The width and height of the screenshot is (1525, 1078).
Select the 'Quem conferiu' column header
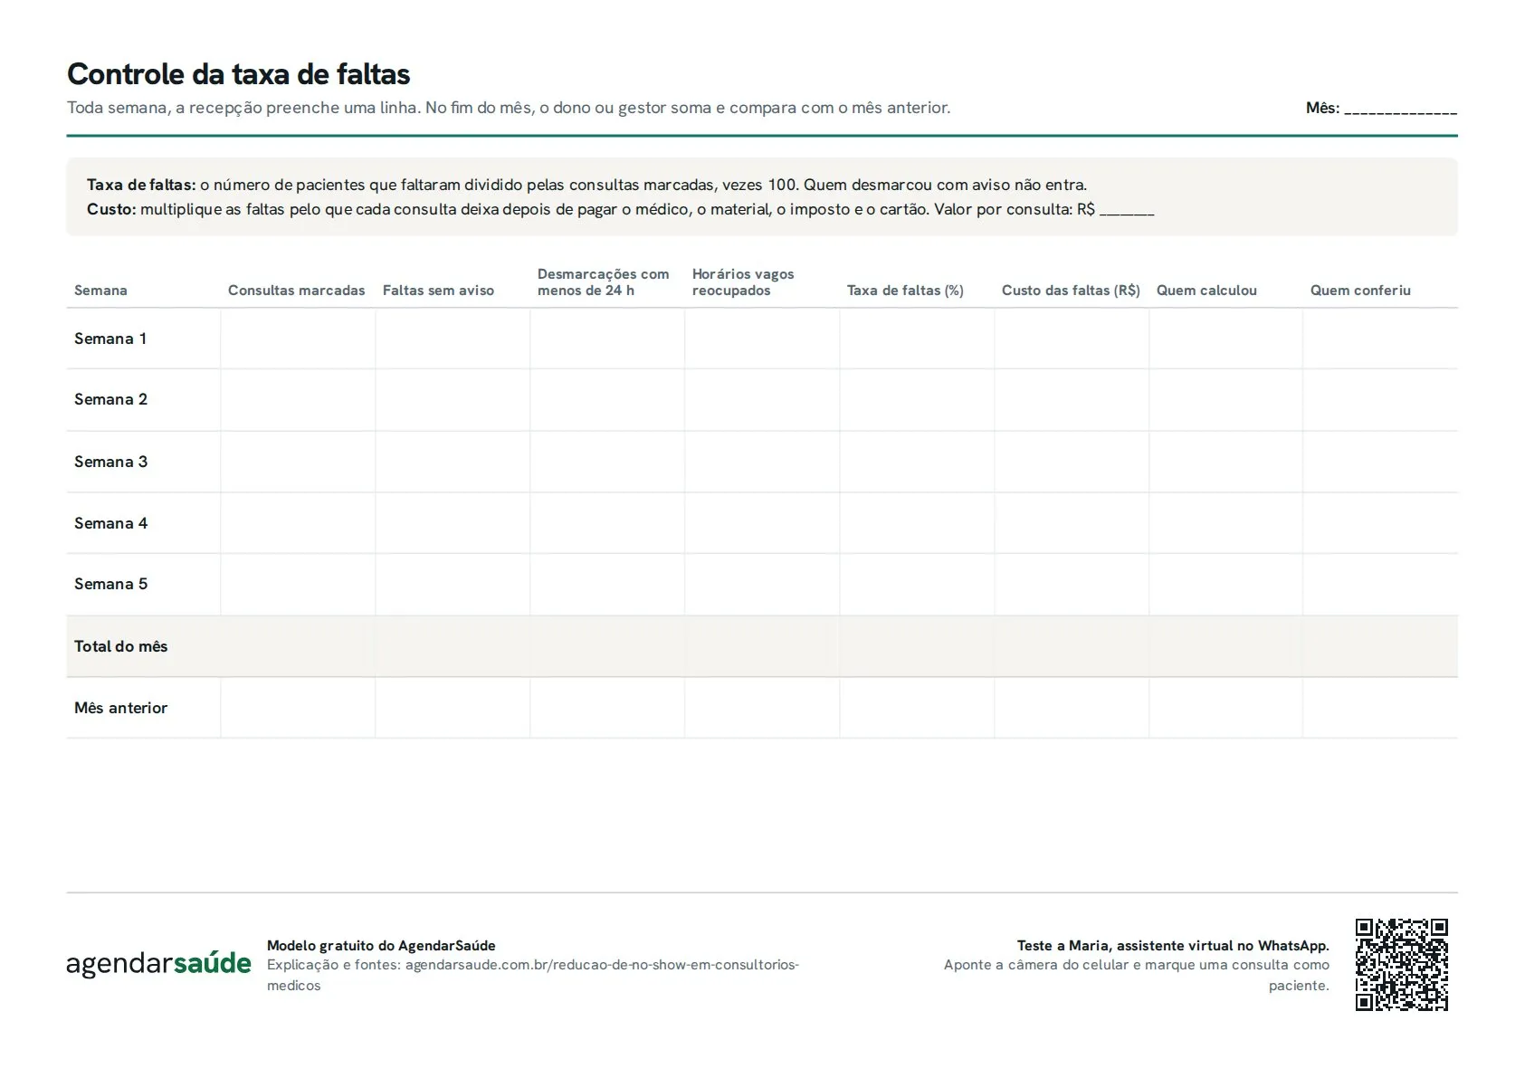[1360, 291]
